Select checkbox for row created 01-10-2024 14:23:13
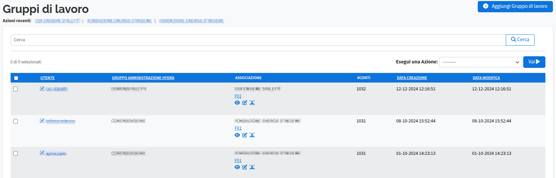The height and width of the screenshot is (178, 556). (15, 153)
